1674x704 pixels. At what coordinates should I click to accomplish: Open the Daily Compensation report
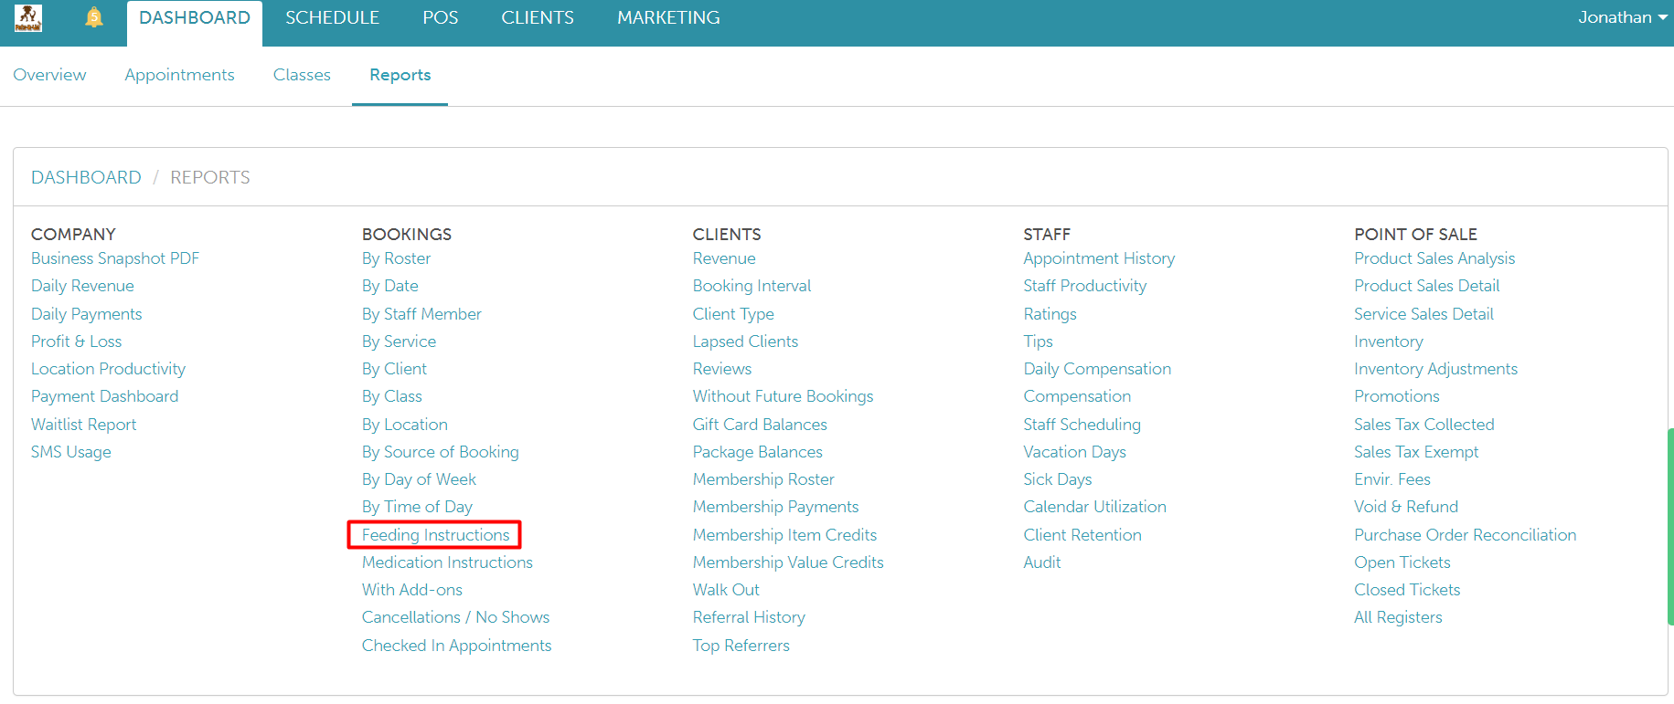click(x=1097, y=369)
